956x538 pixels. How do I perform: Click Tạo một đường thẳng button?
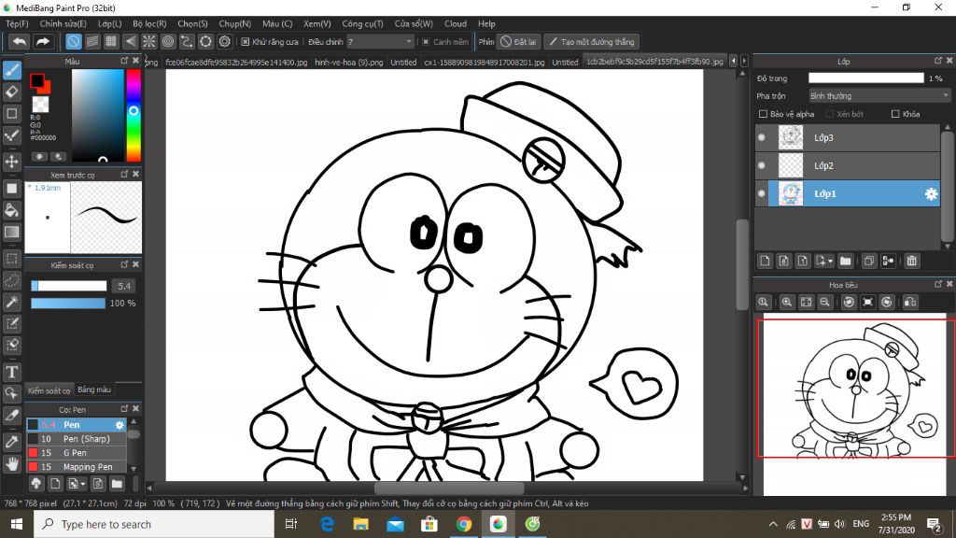coord(591,41)
